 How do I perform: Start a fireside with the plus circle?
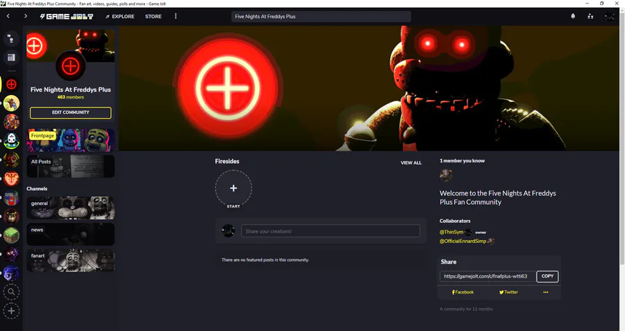pyautogui.click(x=233, y=188)
